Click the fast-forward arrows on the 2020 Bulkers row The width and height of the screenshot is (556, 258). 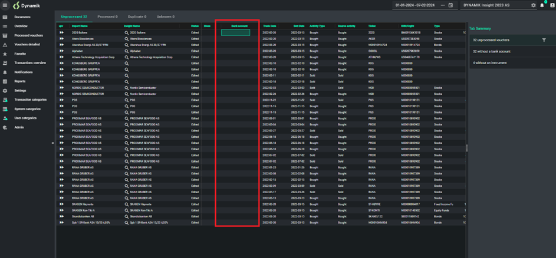click(61, 33)
